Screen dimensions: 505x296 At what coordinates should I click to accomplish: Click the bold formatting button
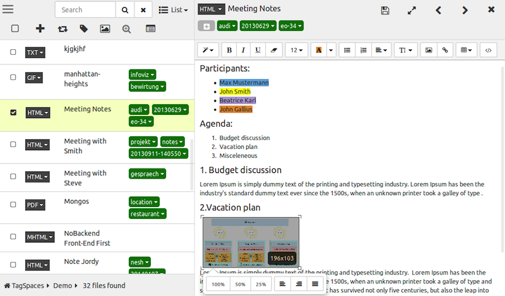coord(229,50)
